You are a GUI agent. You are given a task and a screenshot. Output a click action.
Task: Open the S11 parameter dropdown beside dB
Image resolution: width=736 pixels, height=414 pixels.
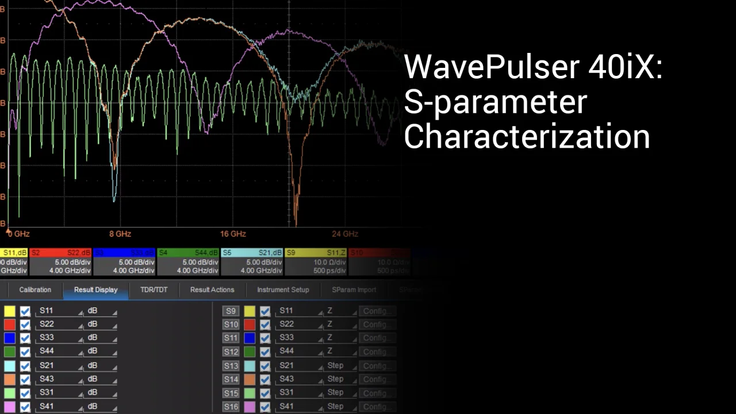pos(59,311)
